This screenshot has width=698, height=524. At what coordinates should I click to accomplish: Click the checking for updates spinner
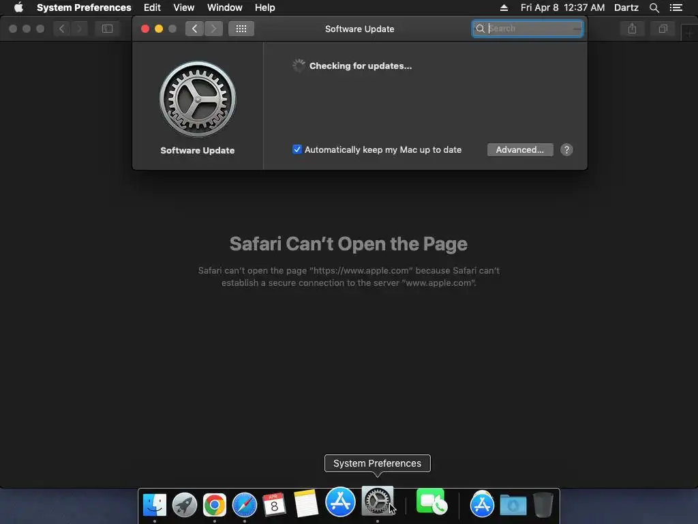pyautogui.click(x=299, y=65)
